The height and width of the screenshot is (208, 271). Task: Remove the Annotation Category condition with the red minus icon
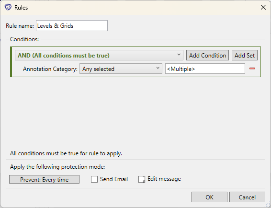pos(252,69)
